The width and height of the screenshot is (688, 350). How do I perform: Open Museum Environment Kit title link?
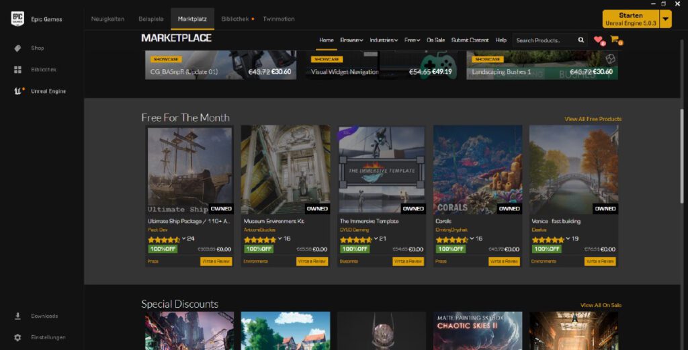(274, 222)
